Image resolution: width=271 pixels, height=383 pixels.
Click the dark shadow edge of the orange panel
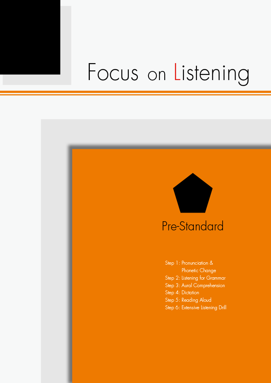(71, 256)
